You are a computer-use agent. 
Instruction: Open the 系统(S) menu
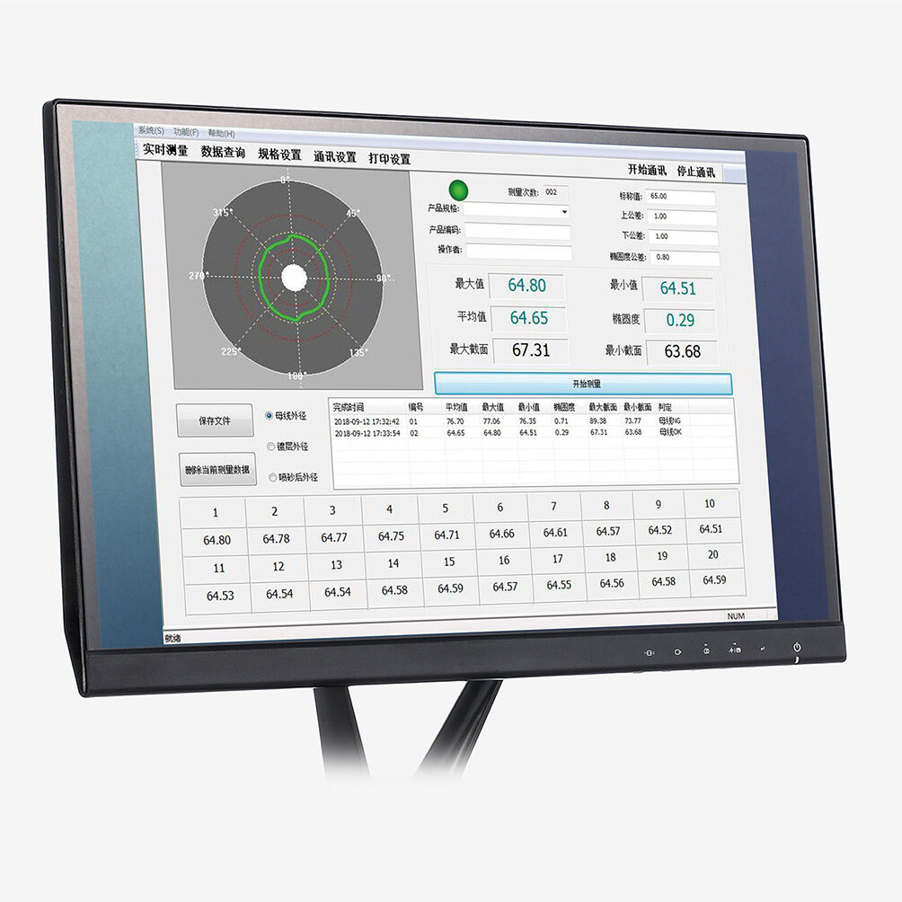[x=151, y=130]
